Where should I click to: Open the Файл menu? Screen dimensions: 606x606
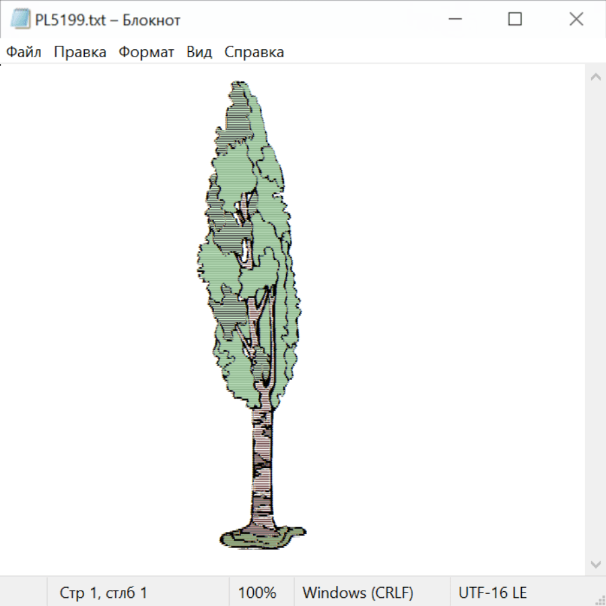tap(24, 53)
